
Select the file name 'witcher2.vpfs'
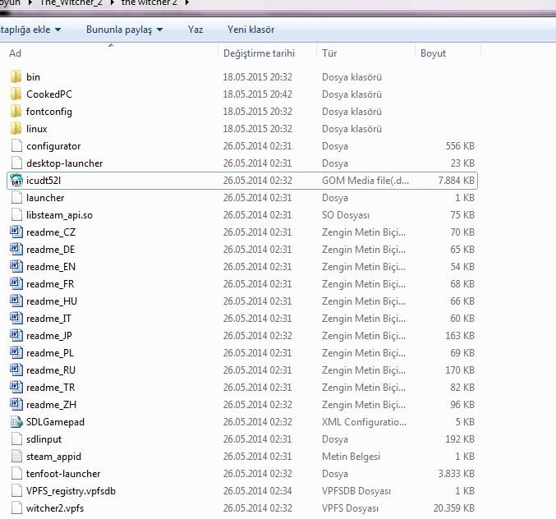click(x=55, y=508)
